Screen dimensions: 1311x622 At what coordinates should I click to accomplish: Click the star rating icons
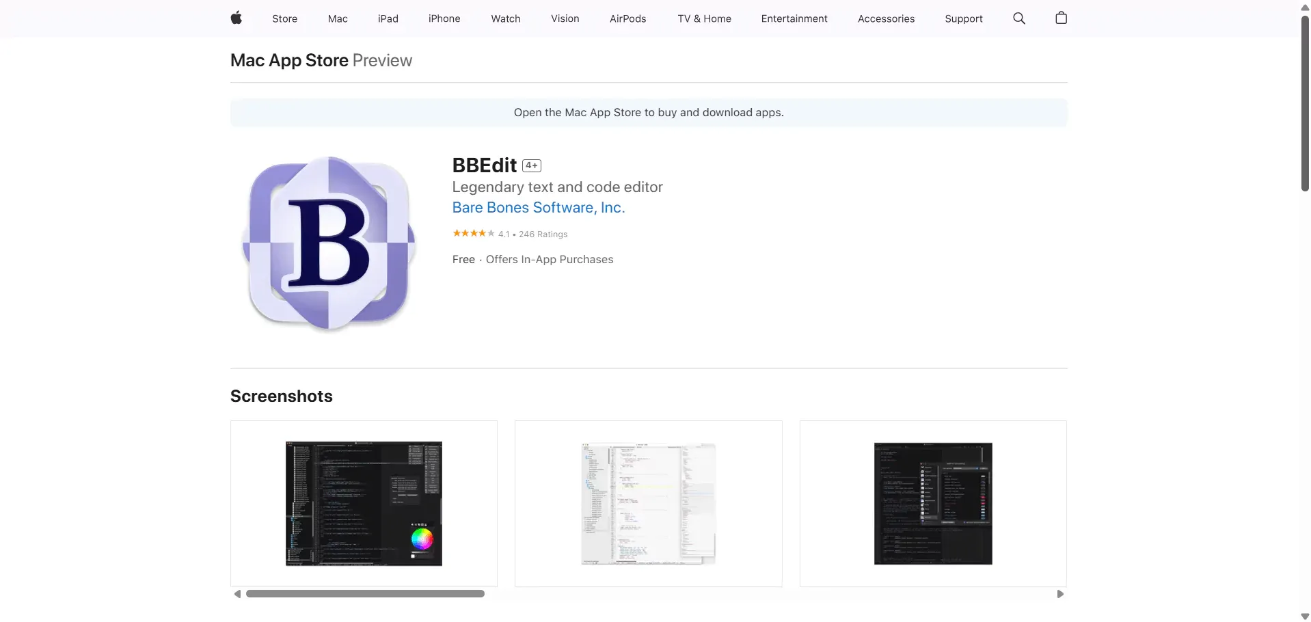point(474,234)
